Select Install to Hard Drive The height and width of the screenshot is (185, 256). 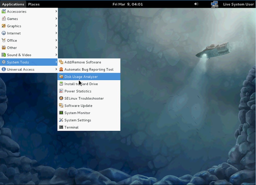81,84
